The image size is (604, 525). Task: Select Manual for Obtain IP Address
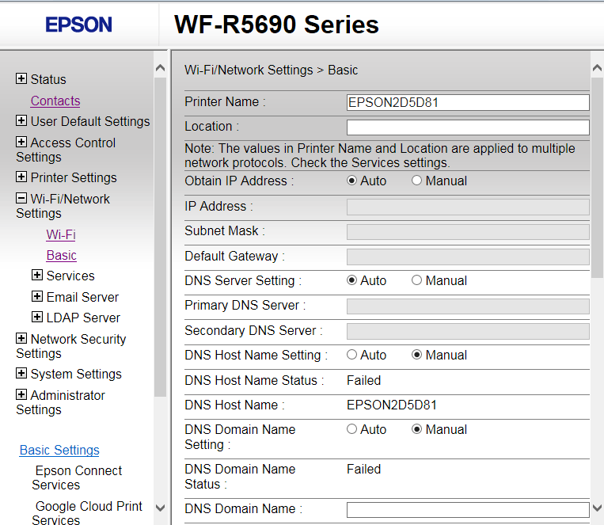416,181
